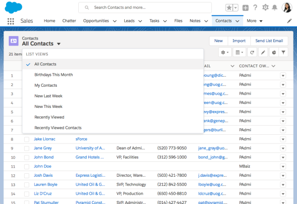
Task: Show the charts panel
Action: (274, 52)
